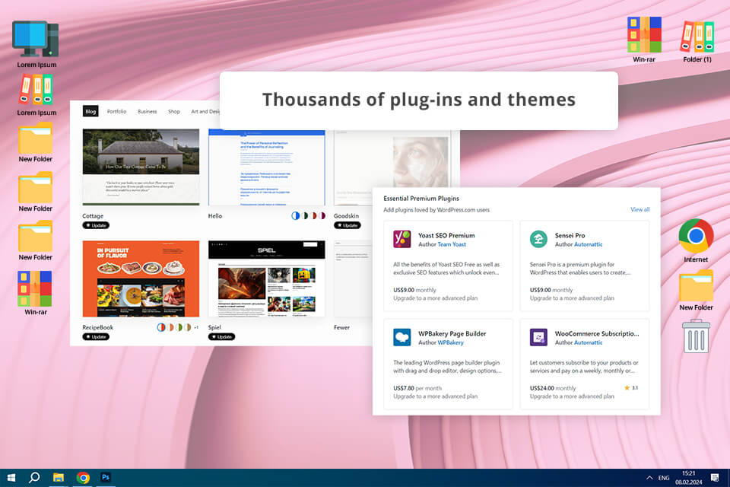
Task: Show hidden system tray icons chevron
Action: click(x=649, y=478)
